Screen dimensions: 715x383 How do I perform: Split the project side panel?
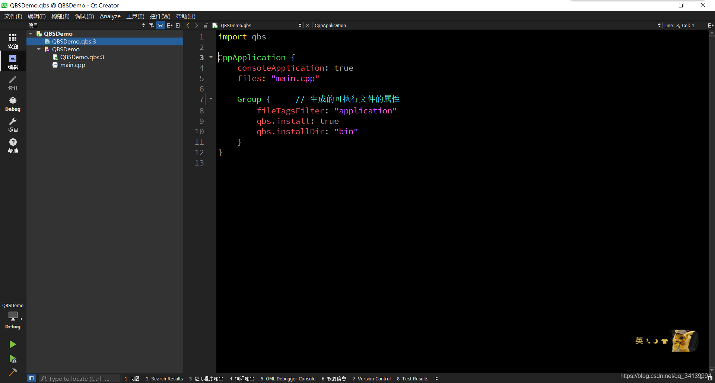click(169, 25)
